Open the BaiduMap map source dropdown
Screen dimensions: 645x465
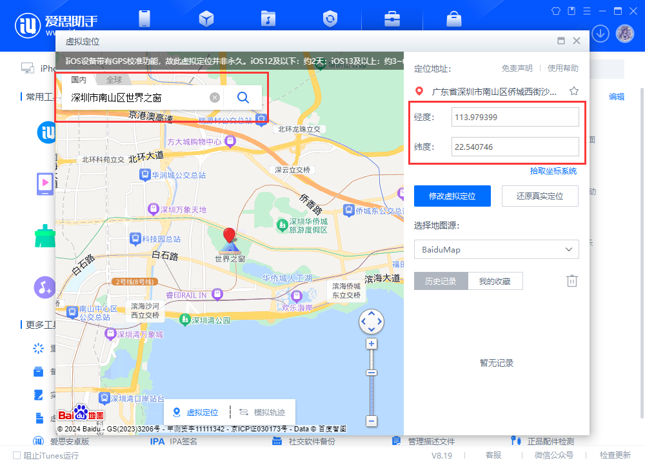pyautogui.click(x=497, y=249)
